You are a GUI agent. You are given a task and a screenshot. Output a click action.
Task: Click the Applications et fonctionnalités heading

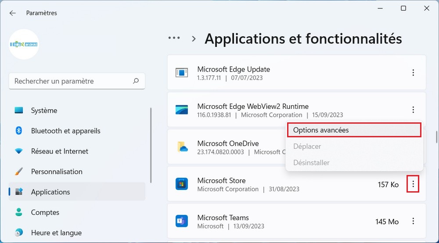click(303, 39)
